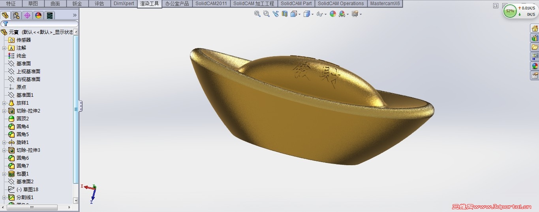Click the Previous View icon
Viewport: 539px width, 212px height.
[x=276, y=14]
